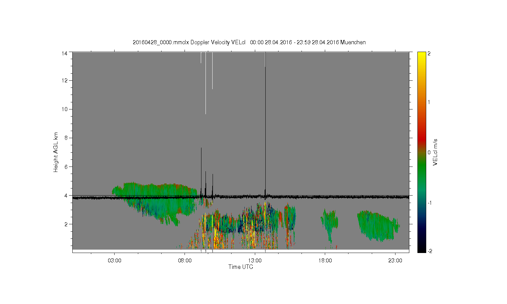Click the height tick label 10
507x304 pixels.
tap(64, 109)
